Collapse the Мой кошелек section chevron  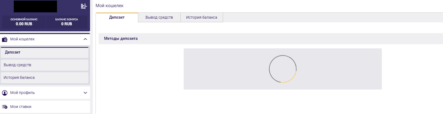[x=85, y=39]
